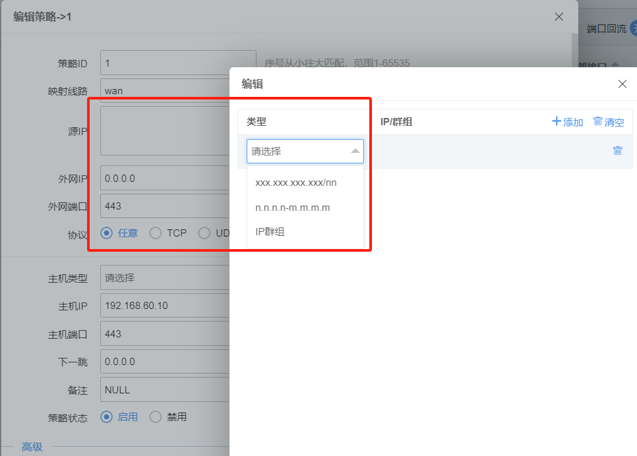Select the TCP protocol radio button
The width and height of the screenshot is (637, 456).
(x=156, y=233)
